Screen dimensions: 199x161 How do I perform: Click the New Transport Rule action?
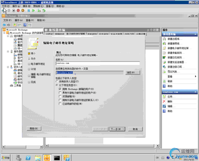click(x=174, y=53)
